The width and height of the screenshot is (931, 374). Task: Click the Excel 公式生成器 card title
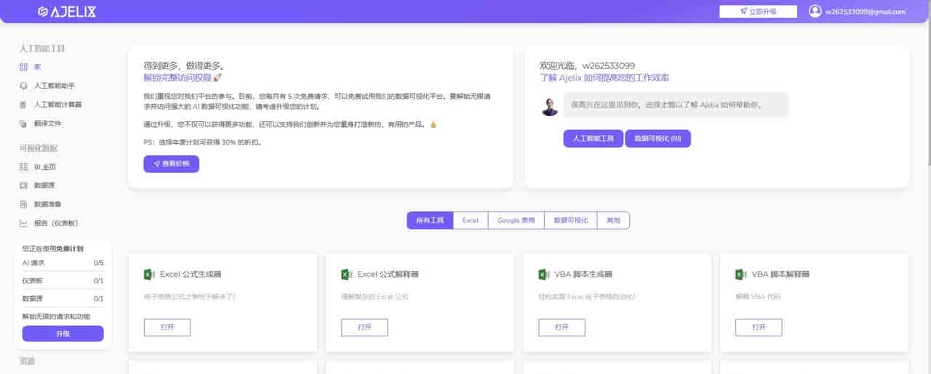coord(191,275)
